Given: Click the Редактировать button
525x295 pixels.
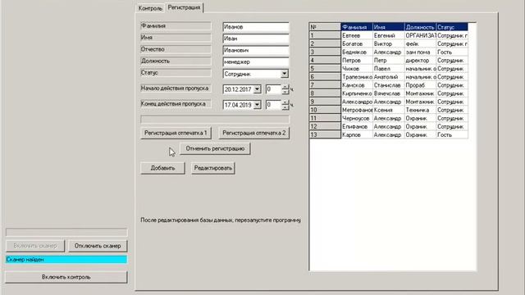Looking at the screenshot, I should 213,168.
